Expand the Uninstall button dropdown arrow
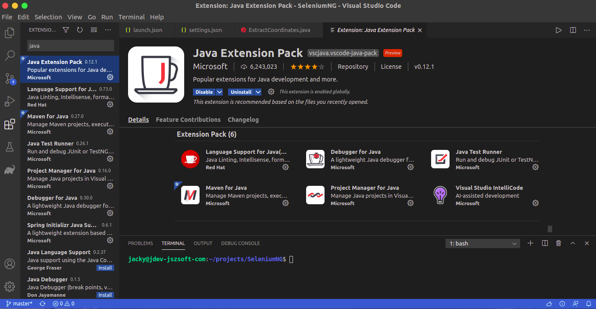Image resolution: width=596 pixels, height=309 pixels. [258, 92]
